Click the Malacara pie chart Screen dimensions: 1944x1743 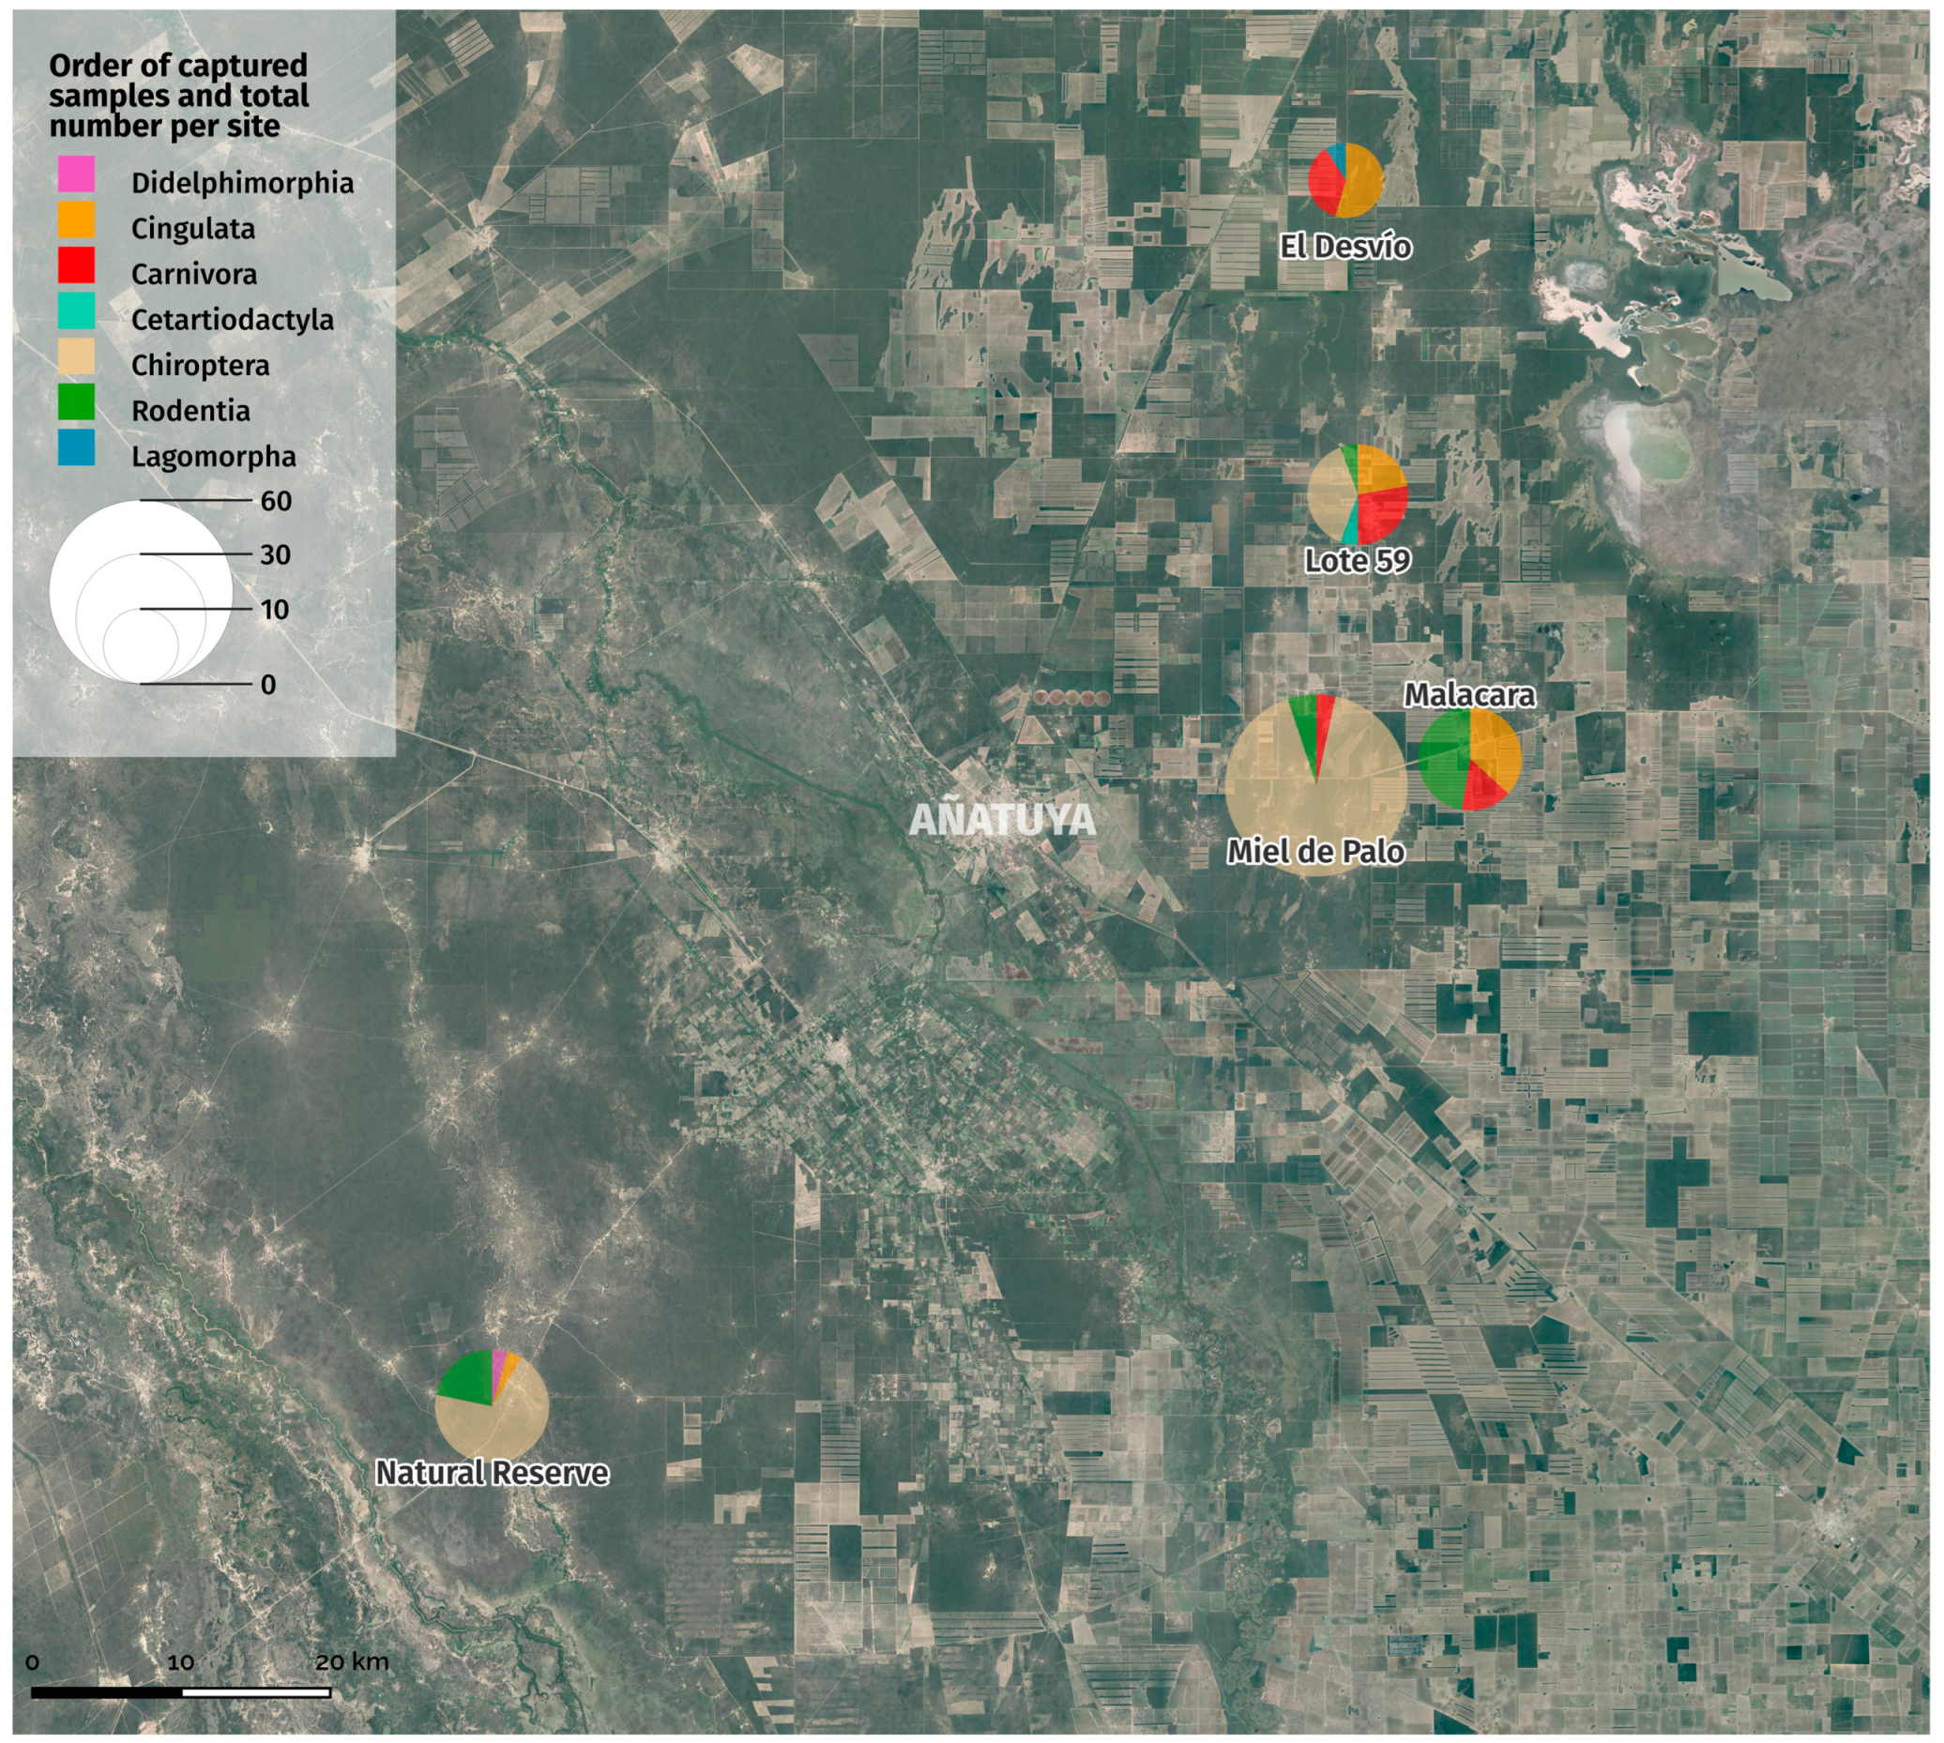[x=1470, y=760]
